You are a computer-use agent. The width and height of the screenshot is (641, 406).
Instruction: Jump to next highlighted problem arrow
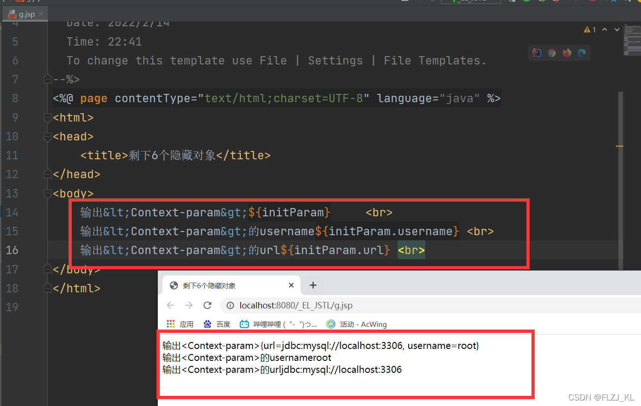click(x=617, y=29)
